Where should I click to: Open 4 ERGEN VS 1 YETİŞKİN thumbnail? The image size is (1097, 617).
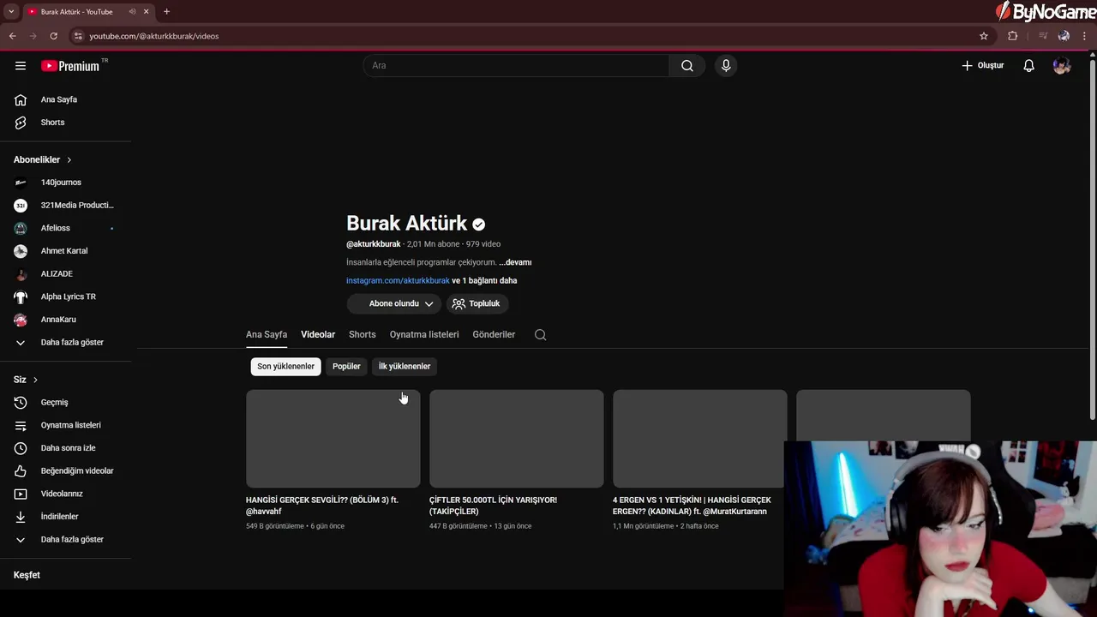point(700,439)
